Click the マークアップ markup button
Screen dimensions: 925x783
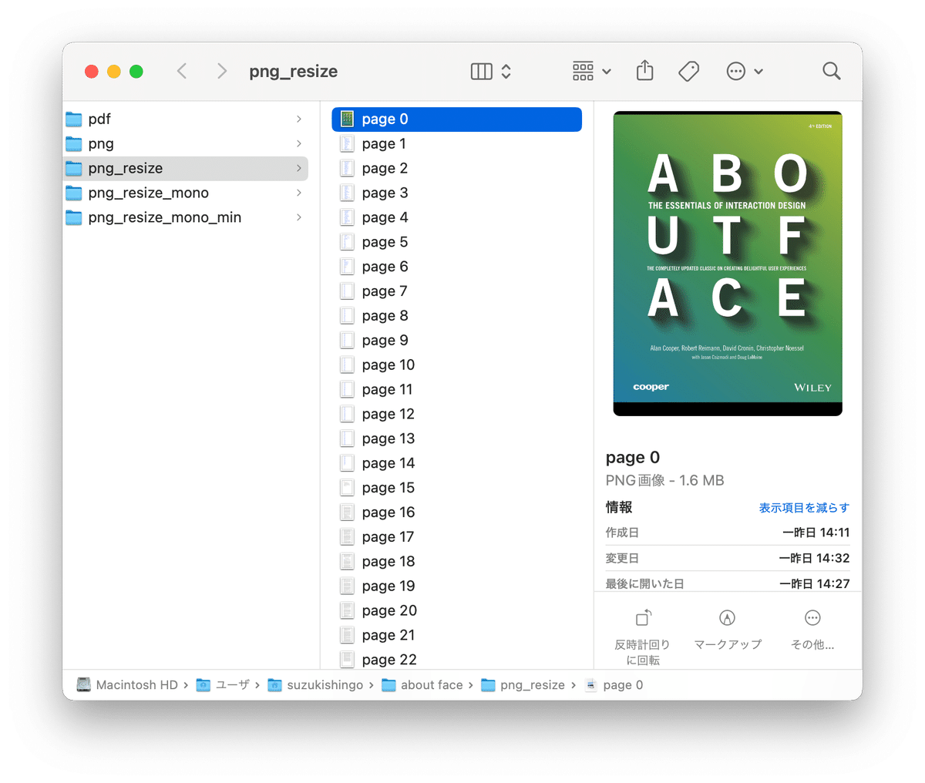(x=727, y=630)
